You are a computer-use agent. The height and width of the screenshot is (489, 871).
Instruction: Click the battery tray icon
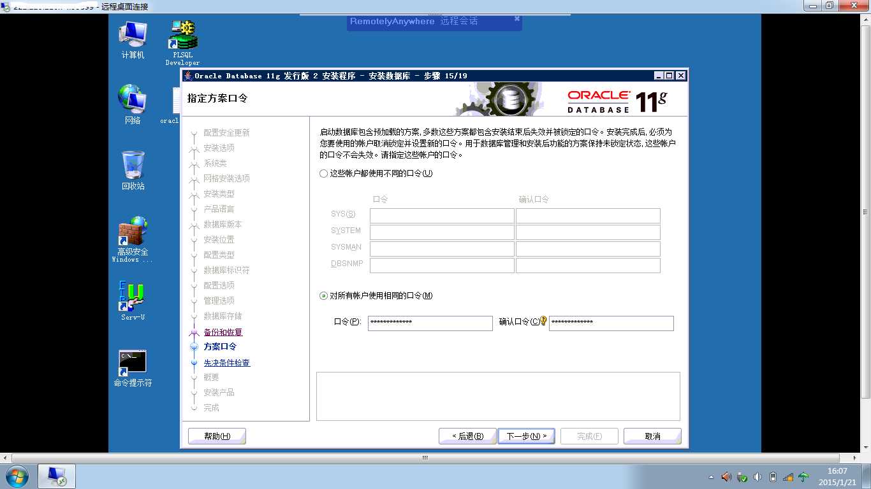(x=773, y=477)
